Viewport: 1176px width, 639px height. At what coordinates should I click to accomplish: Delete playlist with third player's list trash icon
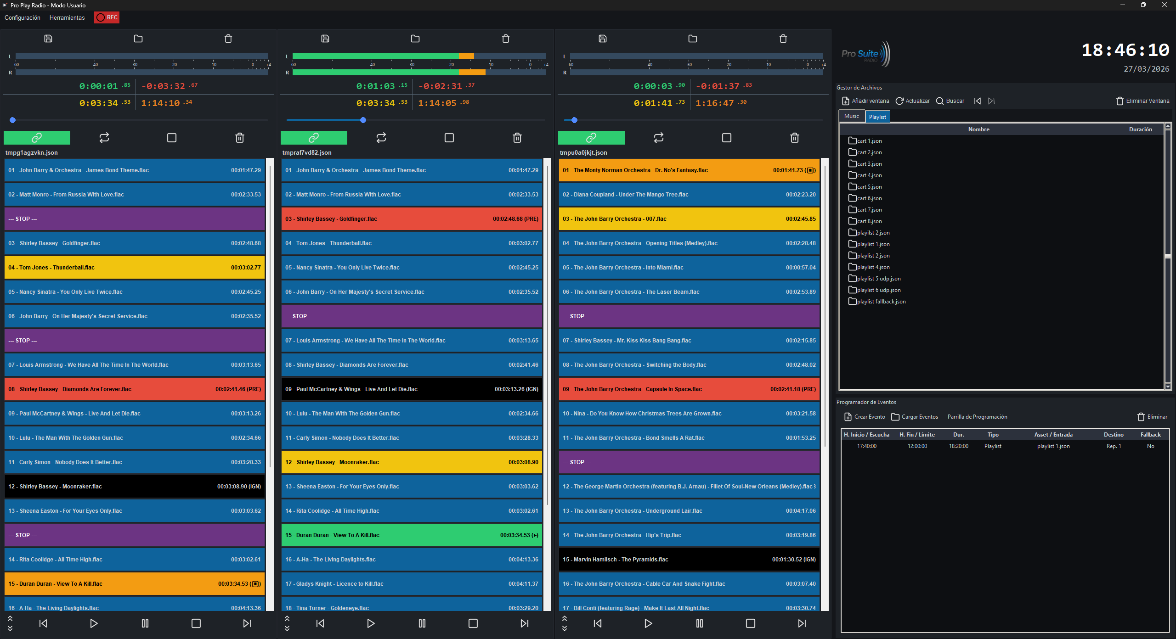point(795,138)
